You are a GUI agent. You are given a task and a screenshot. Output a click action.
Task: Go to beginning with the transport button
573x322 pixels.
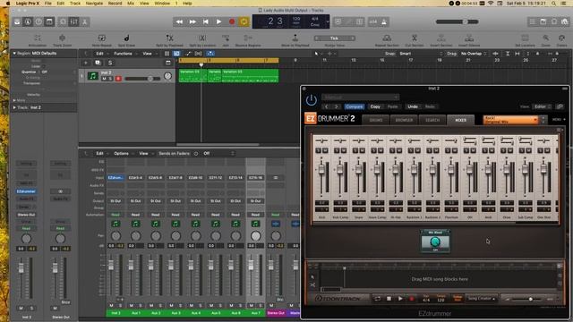pos(206,21)
